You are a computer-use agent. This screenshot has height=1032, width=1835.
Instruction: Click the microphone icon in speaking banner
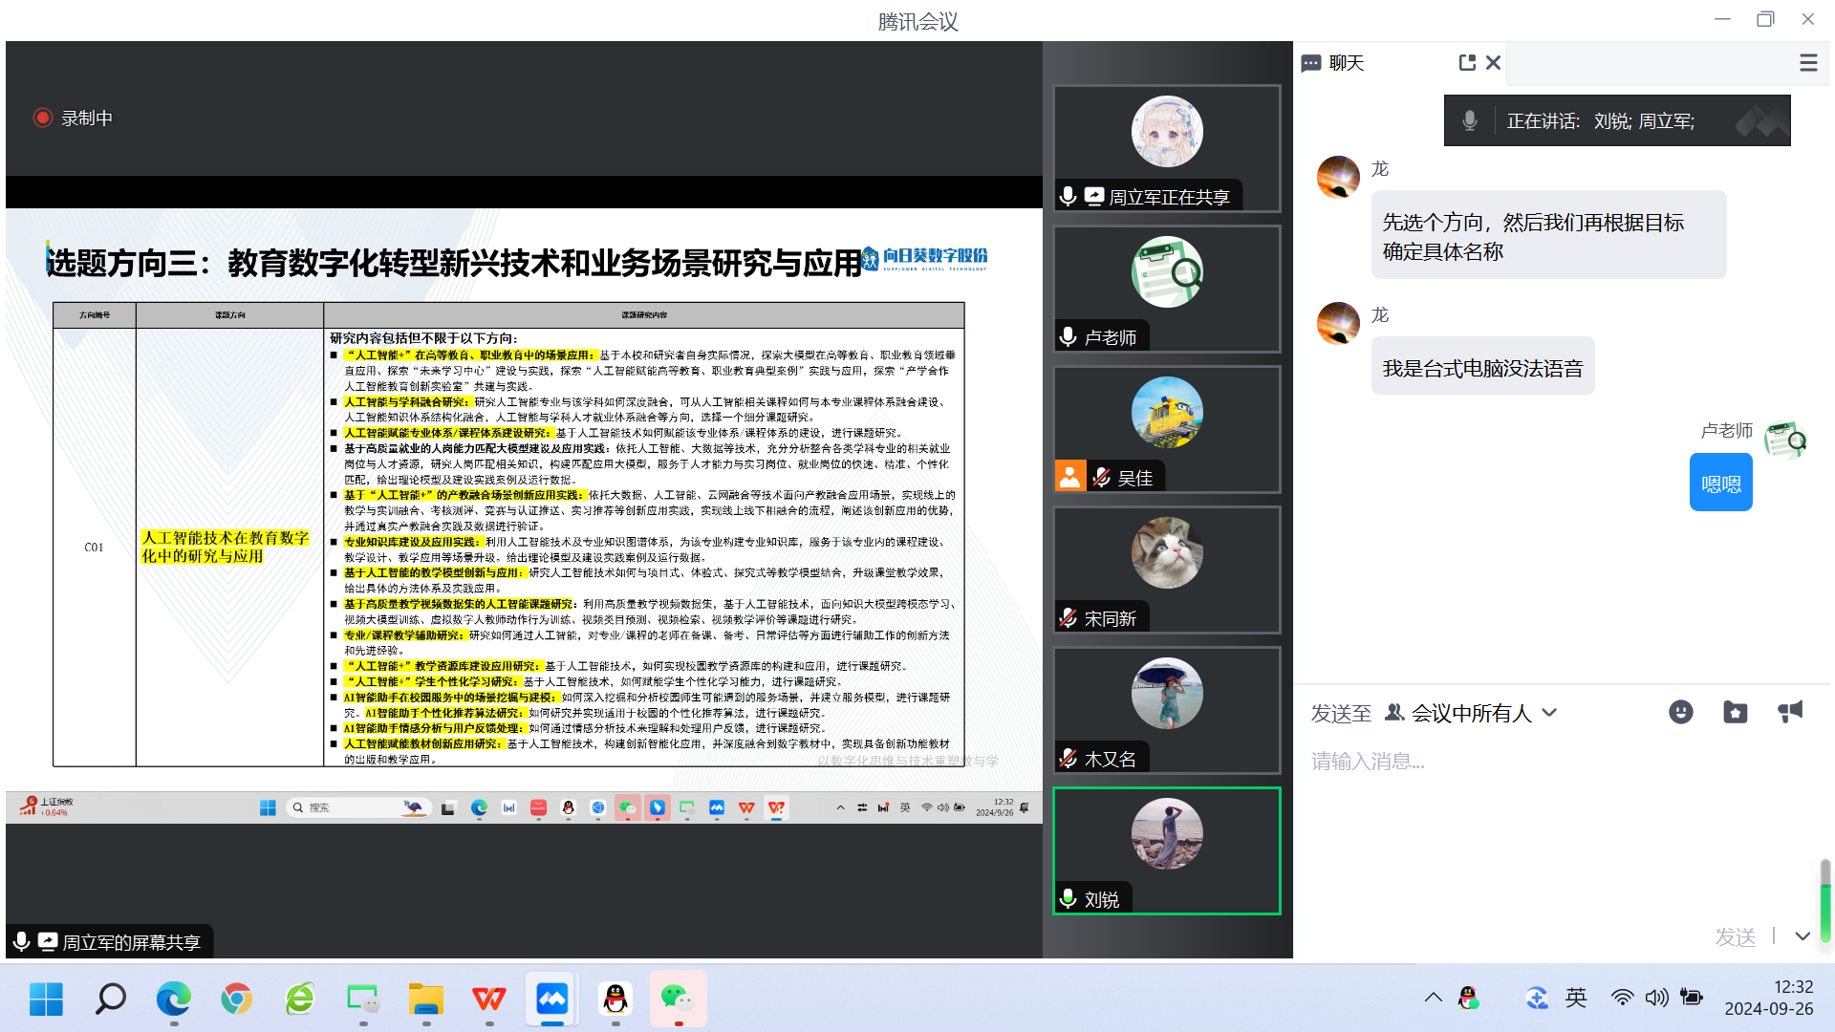click(x=1470, y=121)
